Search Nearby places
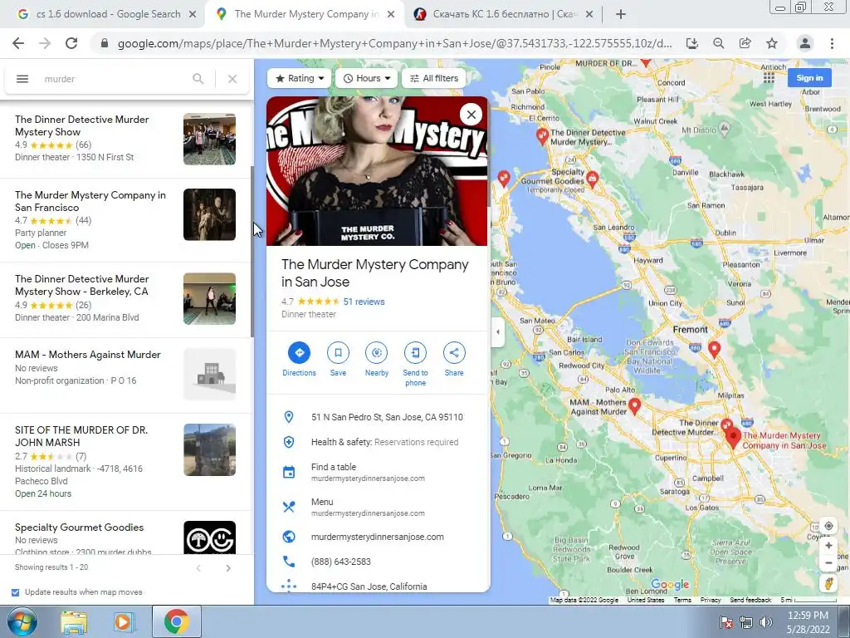850x638 pixels. click(377, 359)
